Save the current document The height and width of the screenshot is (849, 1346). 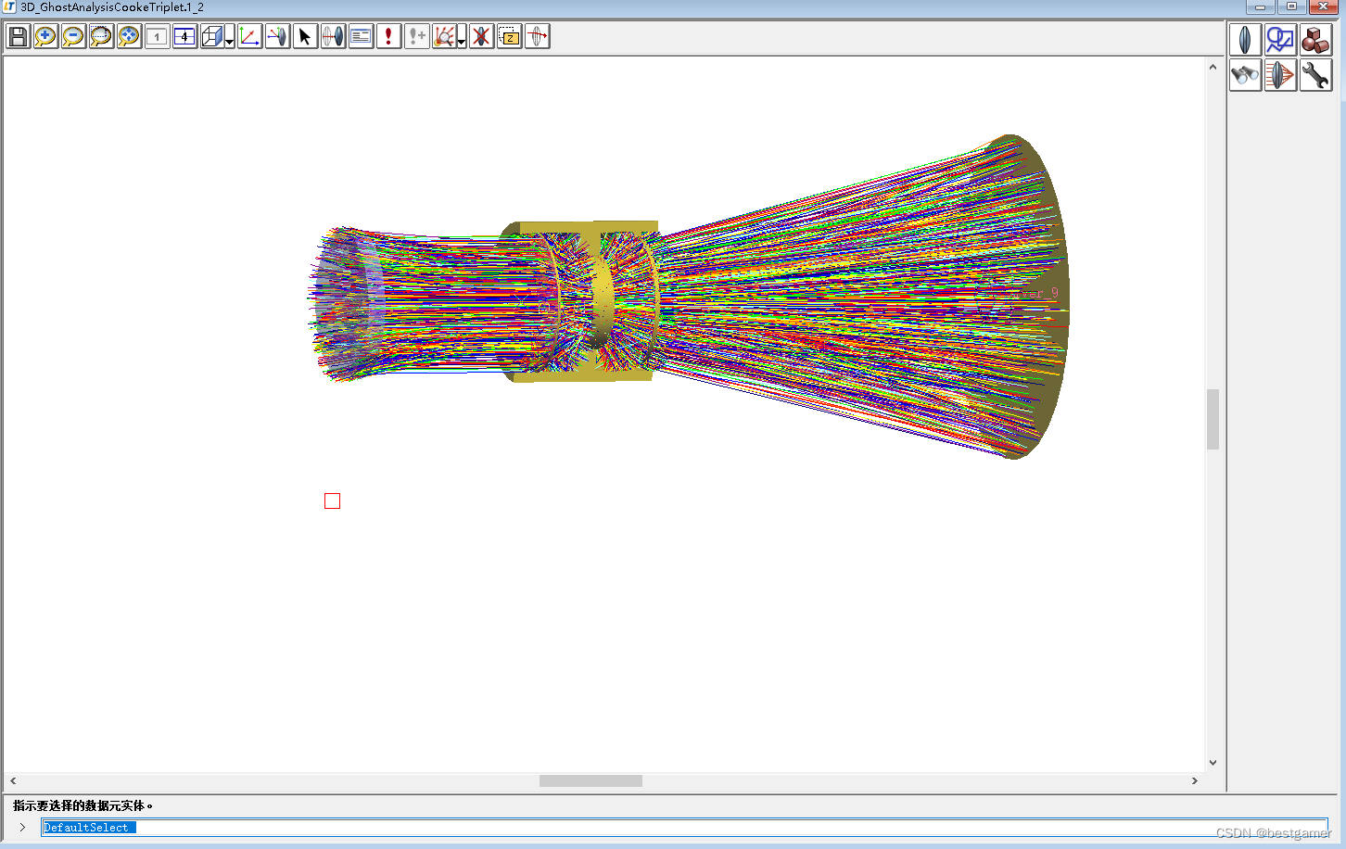coord(17,36)
